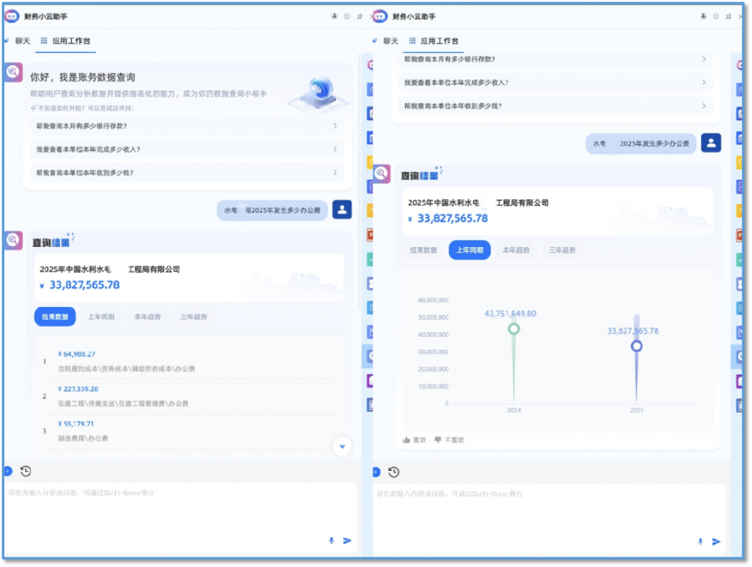Image resolution: width=752 pixels, height=567 pixels.
Task: Select 上年同期 tab in right panel
Action: click(x=469, y=250)
